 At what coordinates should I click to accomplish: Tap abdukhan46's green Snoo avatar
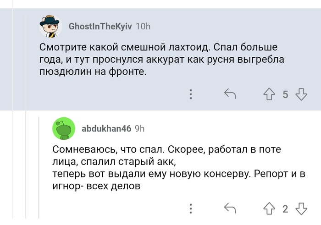64,128
